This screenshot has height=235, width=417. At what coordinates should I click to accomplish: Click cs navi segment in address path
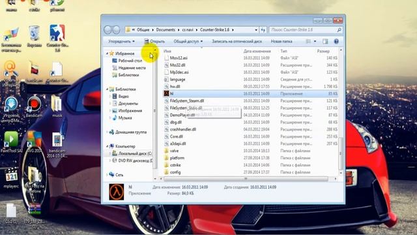pyautogui.click(x=188, y=30)
